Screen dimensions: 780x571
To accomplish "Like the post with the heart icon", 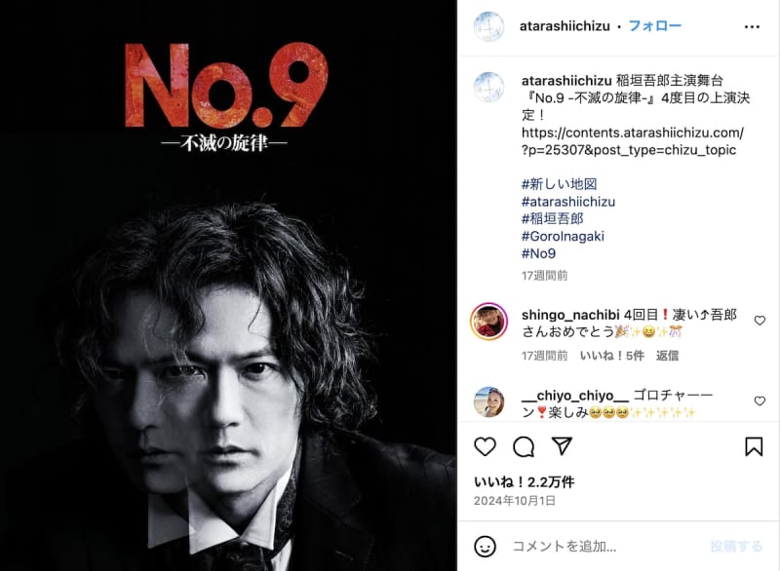I will 485,446.
